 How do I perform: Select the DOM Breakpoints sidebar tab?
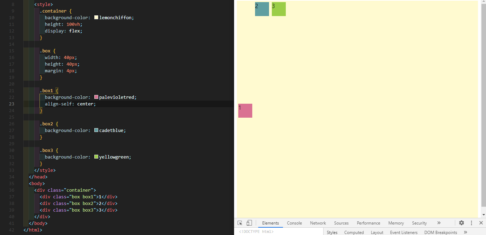(x=441, y=232)
